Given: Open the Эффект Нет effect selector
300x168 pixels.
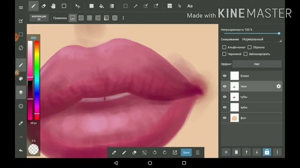Looking at the screenshot, I should pos(257,64).
